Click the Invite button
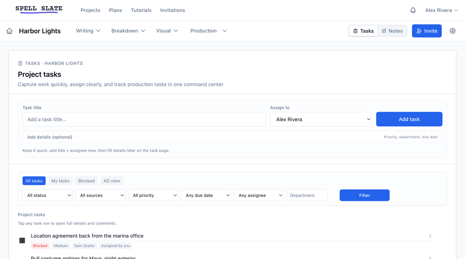 click(427, 31)
